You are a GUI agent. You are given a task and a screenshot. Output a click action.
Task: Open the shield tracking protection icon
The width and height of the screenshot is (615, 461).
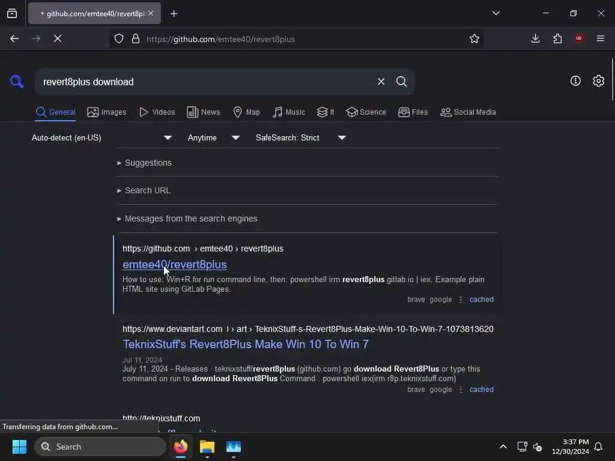(x=119, y=39)
